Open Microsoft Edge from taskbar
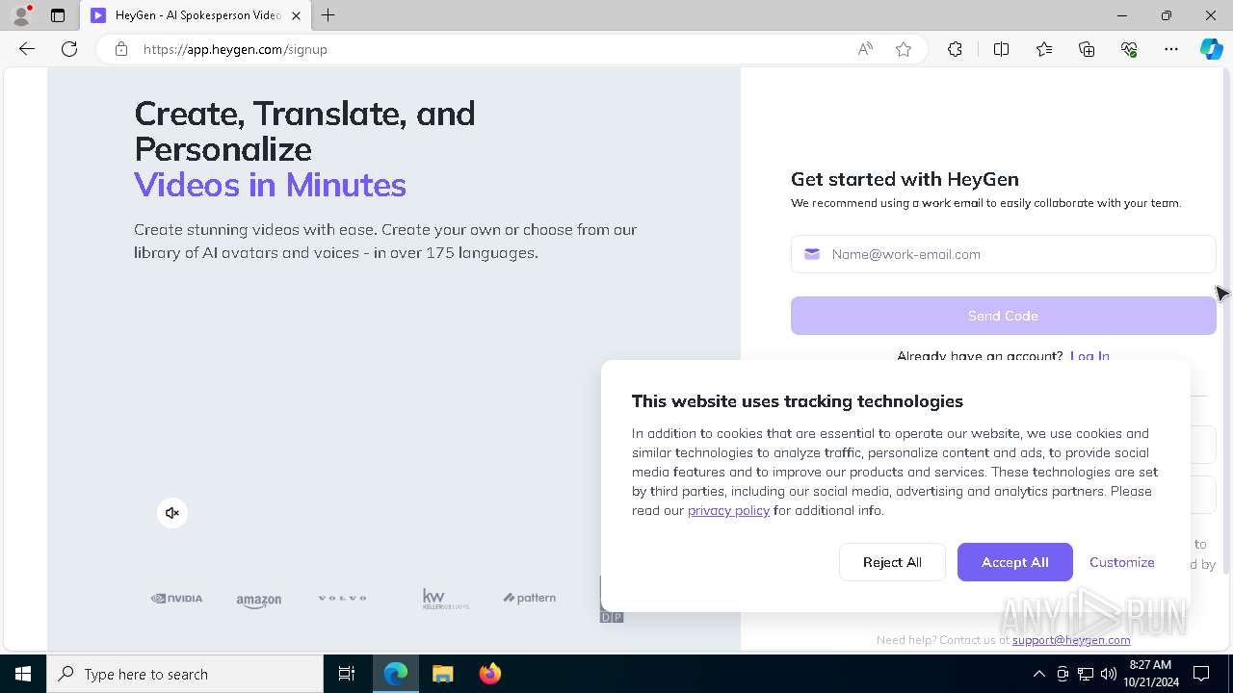This screenshot has width=1233, height=693. click(x=396, y=674)
